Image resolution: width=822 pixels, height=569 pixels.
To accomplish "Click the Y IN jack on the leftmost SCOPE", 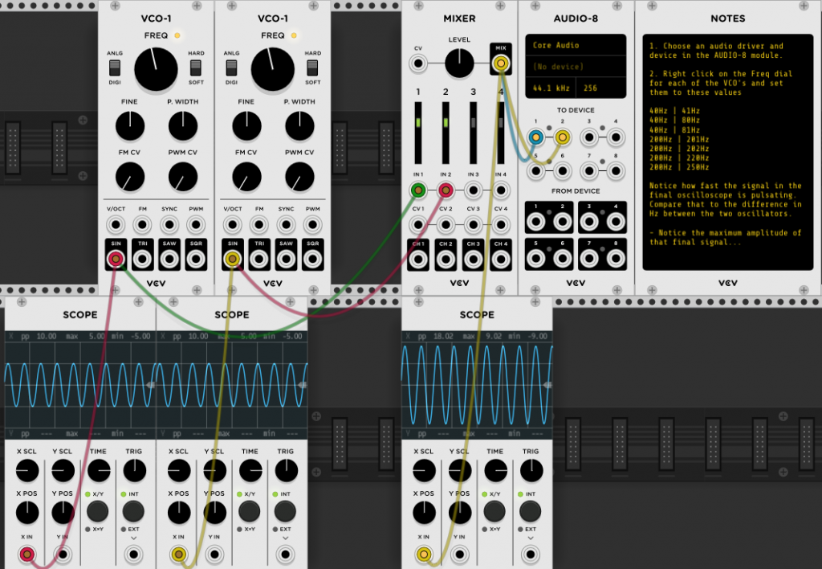I will (x=63, y=554).
